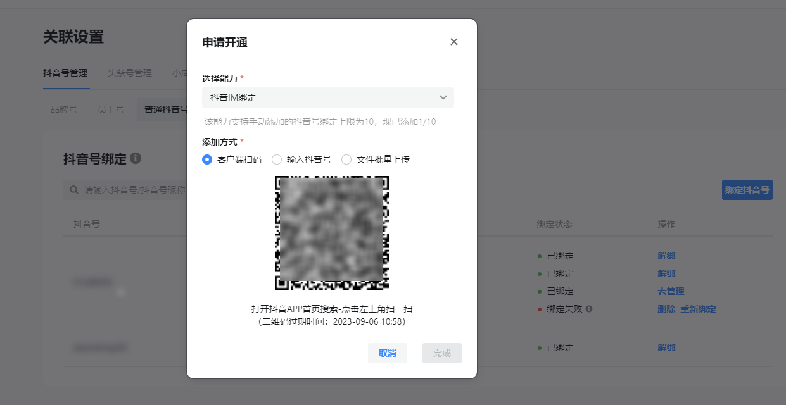Click the QR code image in the dialog
Screen dimensions: 786x405
coord(332,233)
